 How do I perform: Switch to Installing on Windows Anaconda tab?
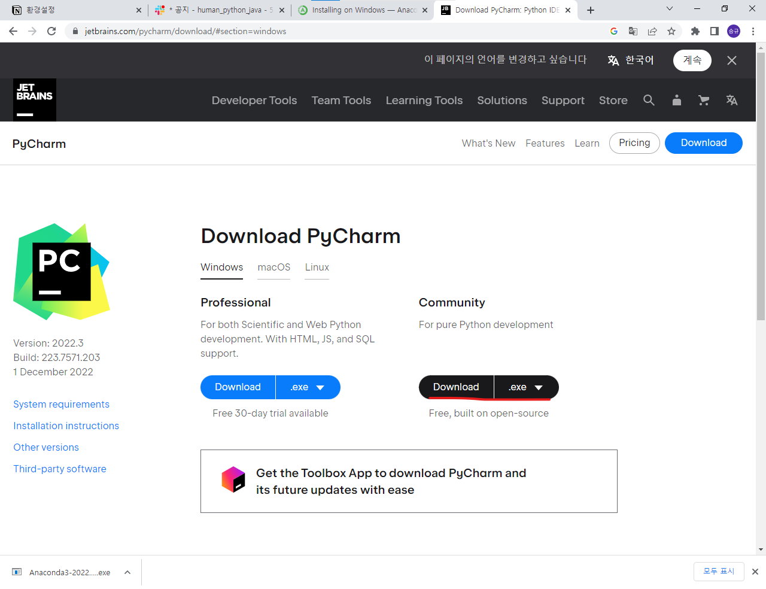(363, 10)
